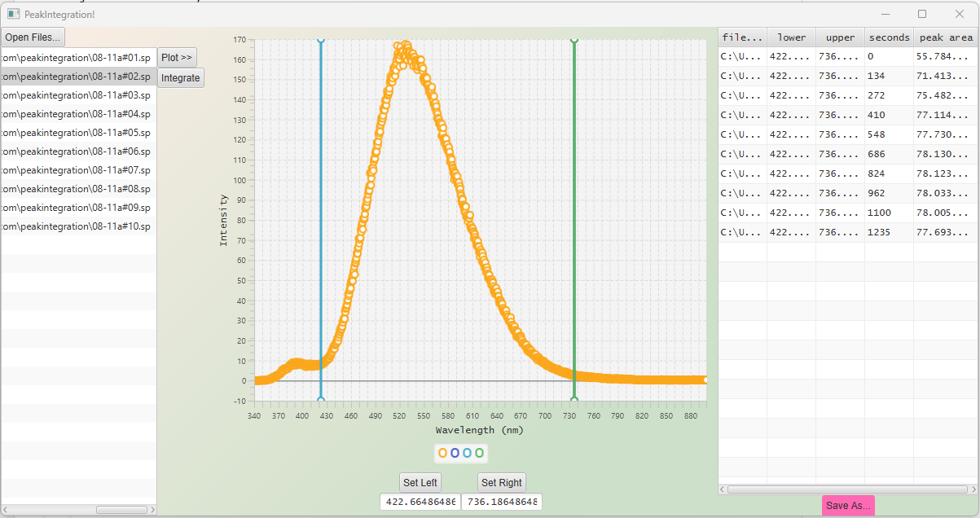Click the seconds cell showing 962
This screenshot has width=980, height=518.
point(889,193)
